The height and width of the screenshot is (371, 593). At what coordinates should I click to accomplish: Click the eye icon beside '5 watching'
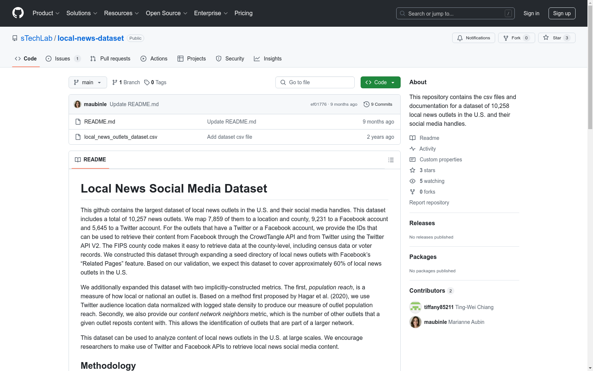click(x=413, y=181)
